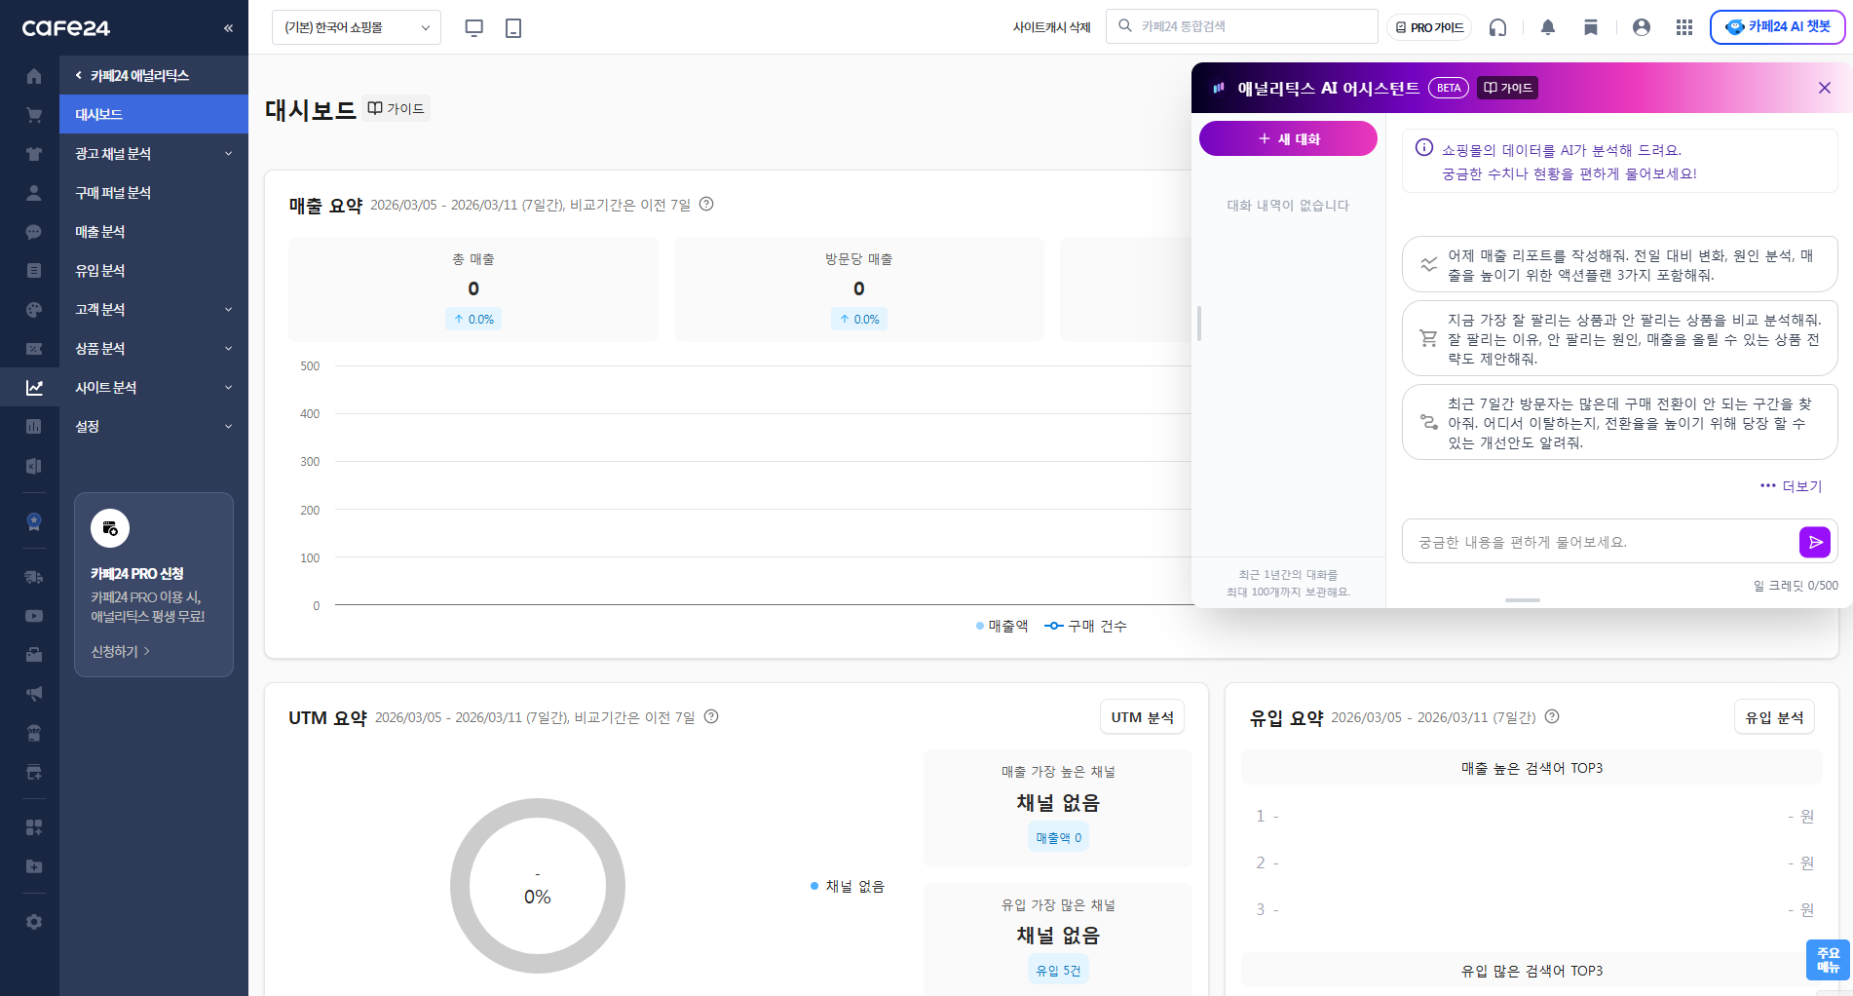Open the home icon in the left rail
The height and width of the screenshot is (996, 1853).
(x=34, y=76)
